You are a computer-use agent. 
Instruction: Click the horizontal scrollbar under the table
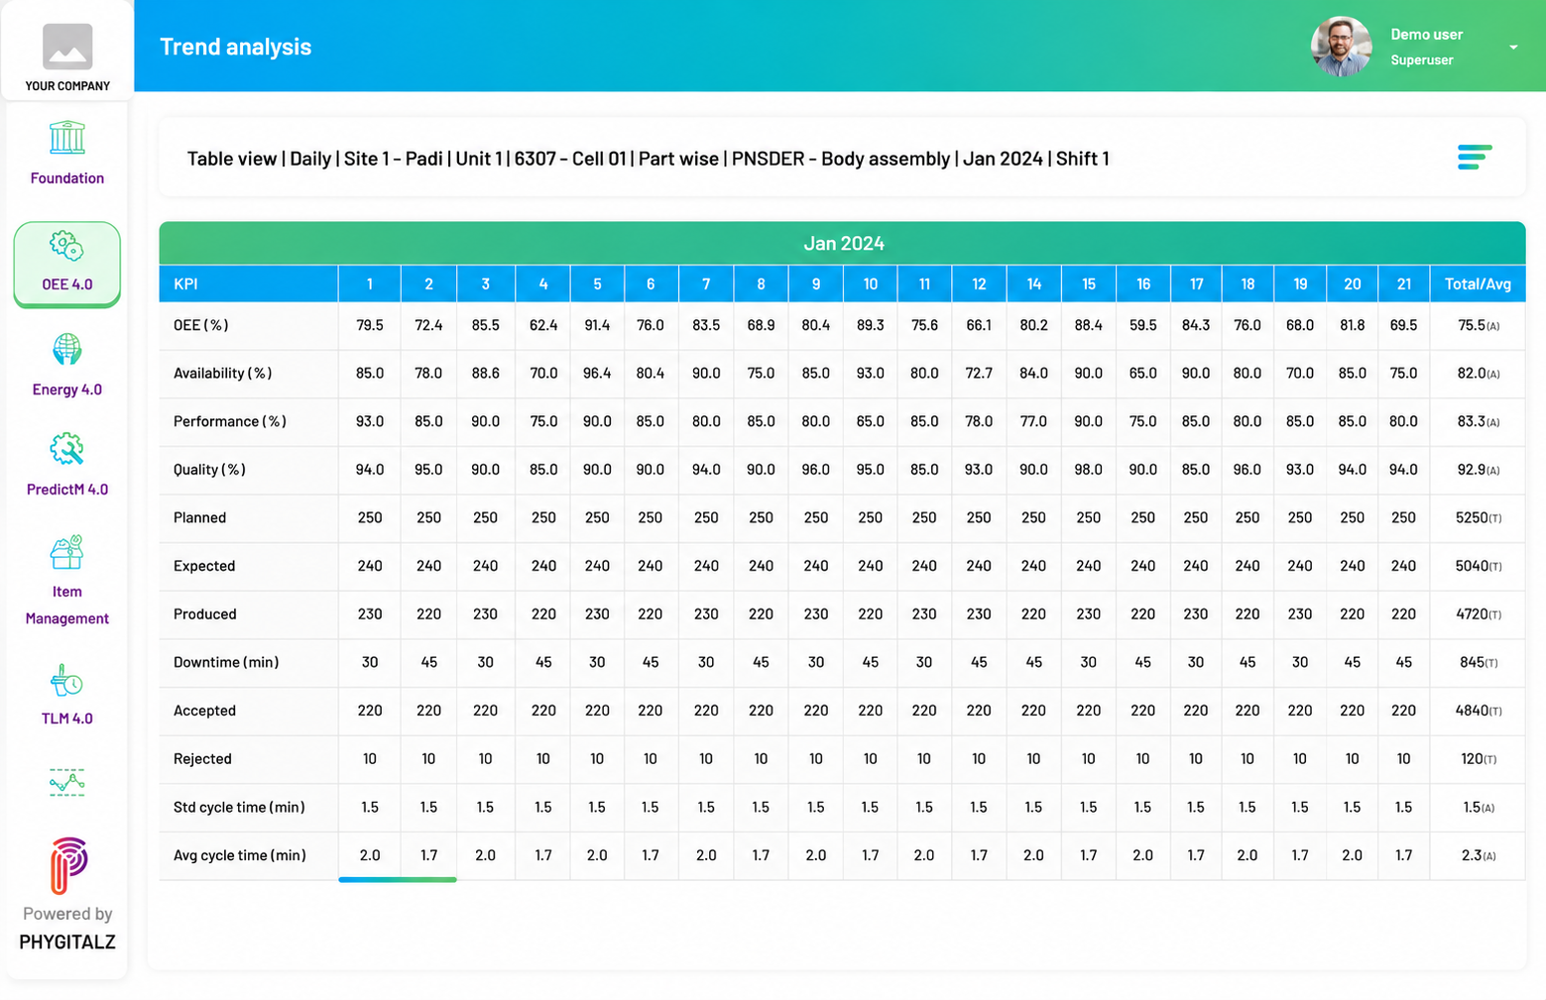tap(398, 879)
